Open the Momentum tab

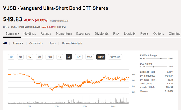64,33
